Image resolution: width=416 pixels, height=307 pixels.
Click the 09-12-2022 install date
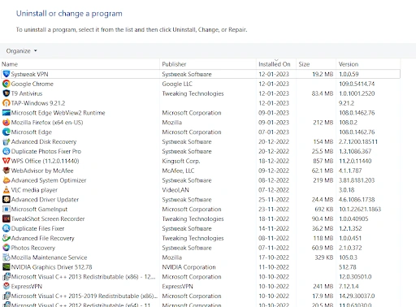tap(274, 171)
